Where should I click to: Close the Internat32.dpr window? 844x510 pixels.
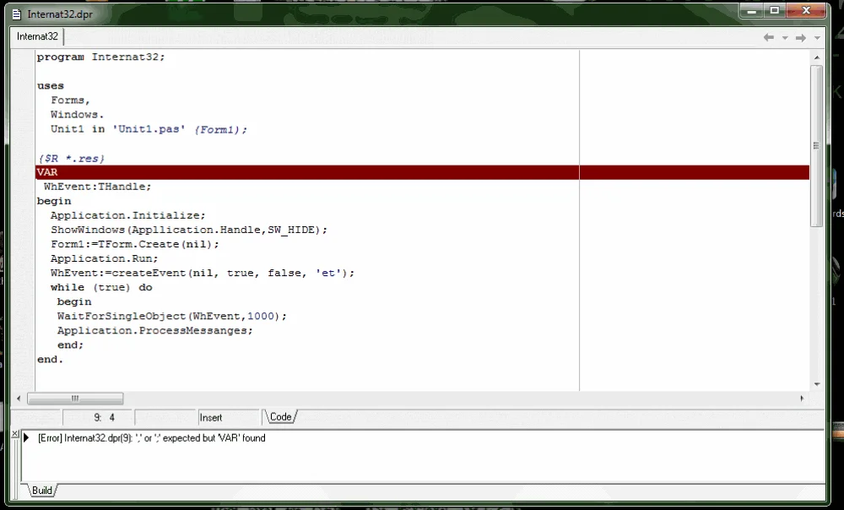pos(806,10)
